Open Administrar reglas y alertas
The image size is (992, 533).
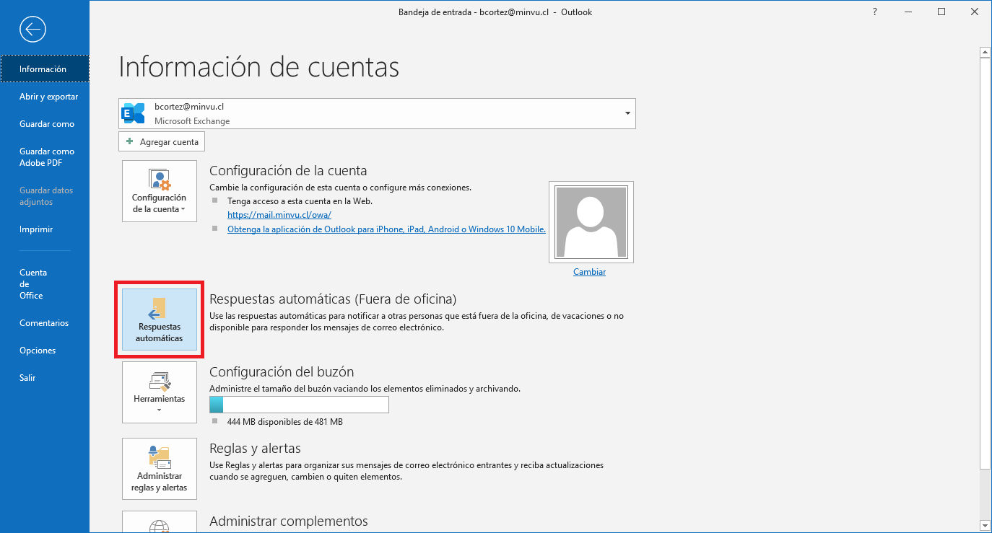tap(160, 469)
